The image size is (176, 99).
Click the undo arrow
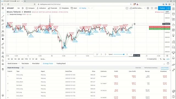89,8
